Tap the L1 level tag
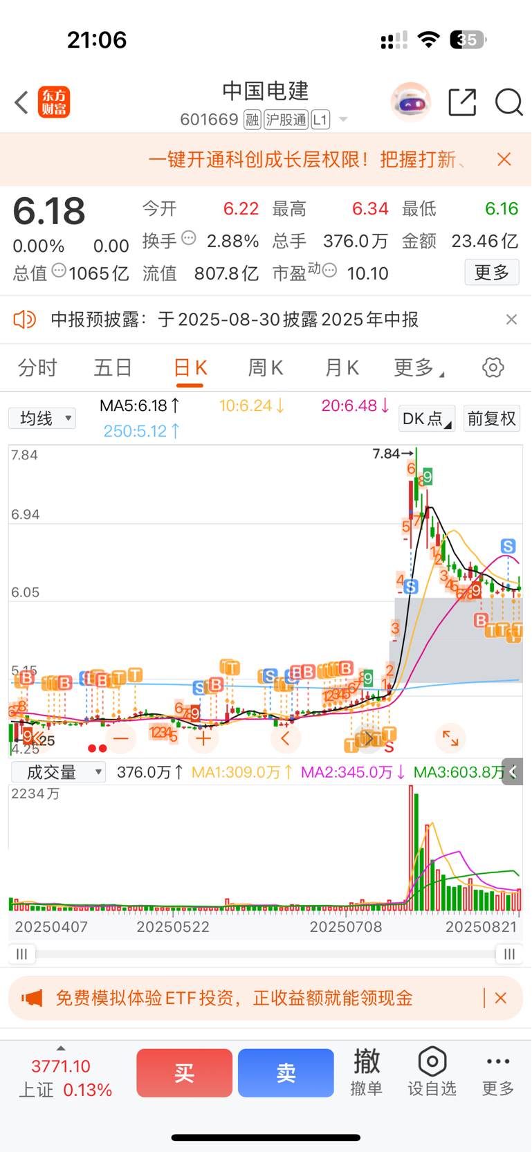This screenshot has height=1152, width=532. 320,120
